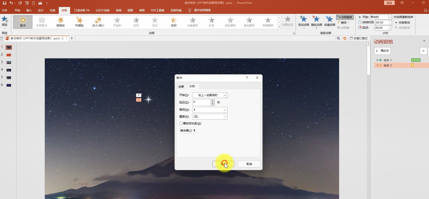Select the 变淡 lighten effect

(x=155, y=22)
